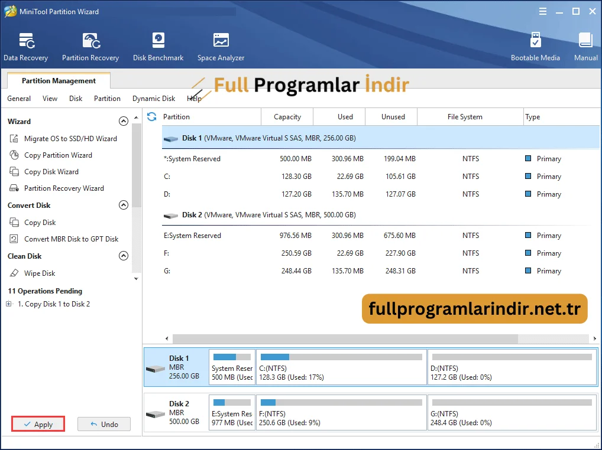602x450 pixels.
Task: Select the E:System Reserved 977 MB block on Disk 2
Action: coord(232,412)
